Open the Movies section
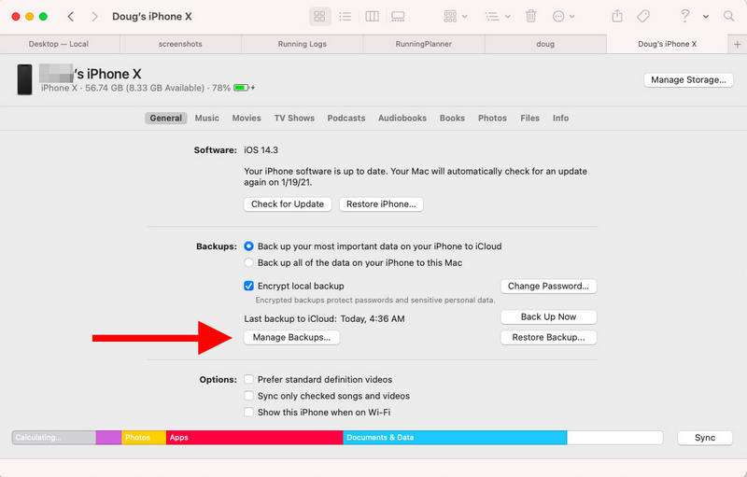Image resolution: width=747 pixels, height=477 pixels. (x=247, y=118)
